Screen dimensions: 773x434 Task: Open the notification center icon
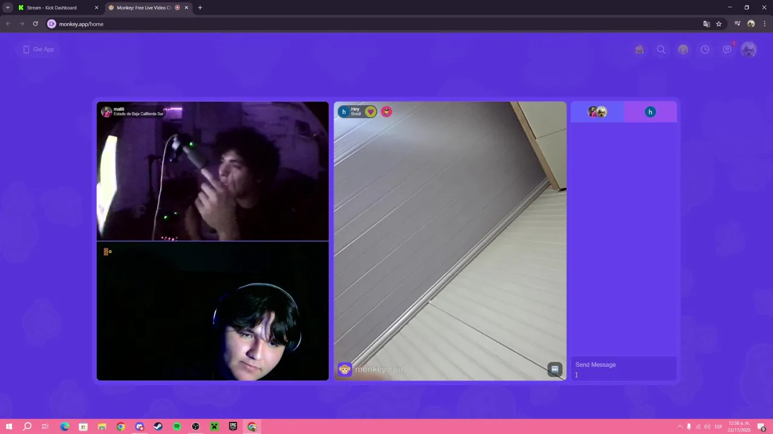(x=762, y=427)
